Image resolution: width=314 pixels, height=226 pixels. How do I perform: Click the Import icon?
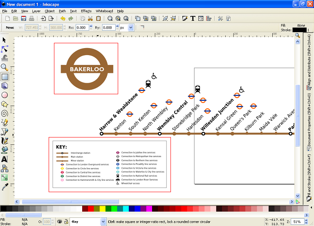coord(43,19)
